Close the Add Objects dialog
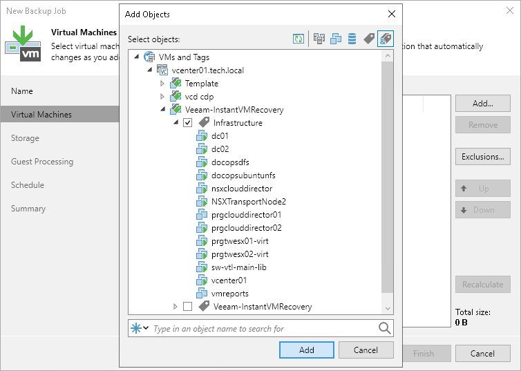 tap(392, 14)
